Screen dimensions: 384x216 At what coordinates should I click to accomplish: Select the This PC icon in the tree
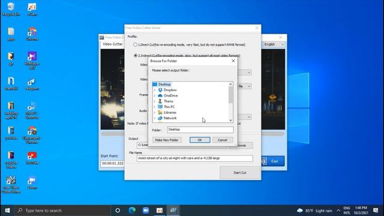pos(160,107)
